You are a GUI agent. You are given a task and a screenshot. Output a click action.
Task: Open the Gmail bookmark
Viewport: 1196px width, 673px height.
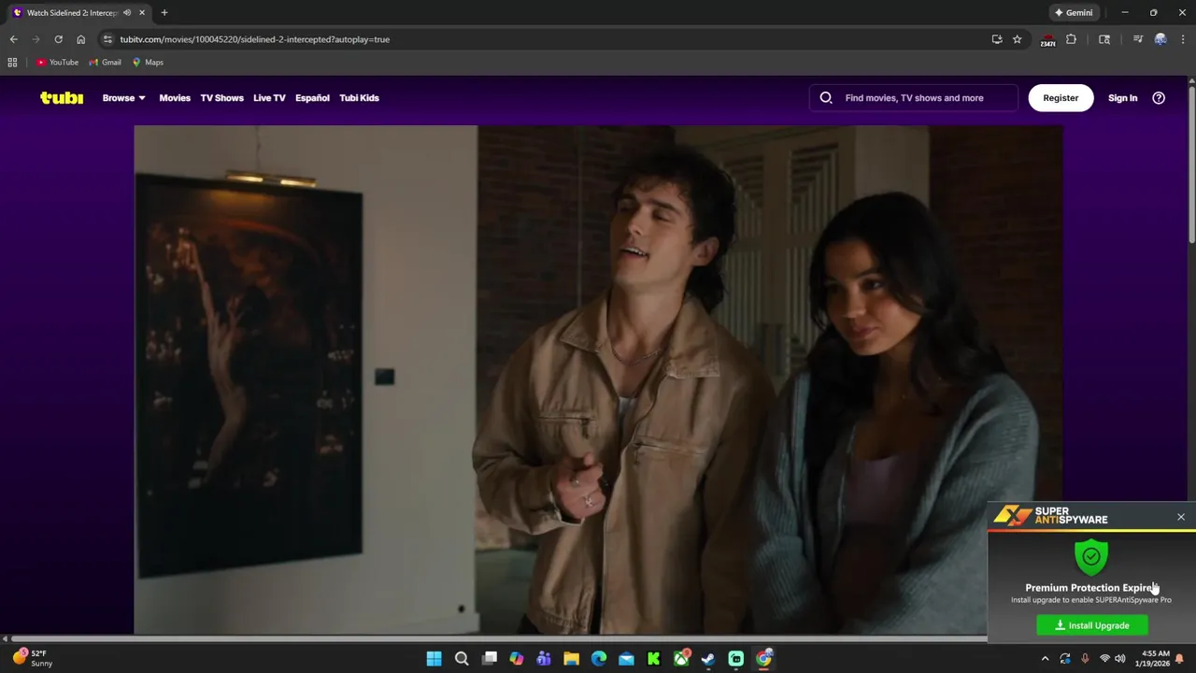106,63
